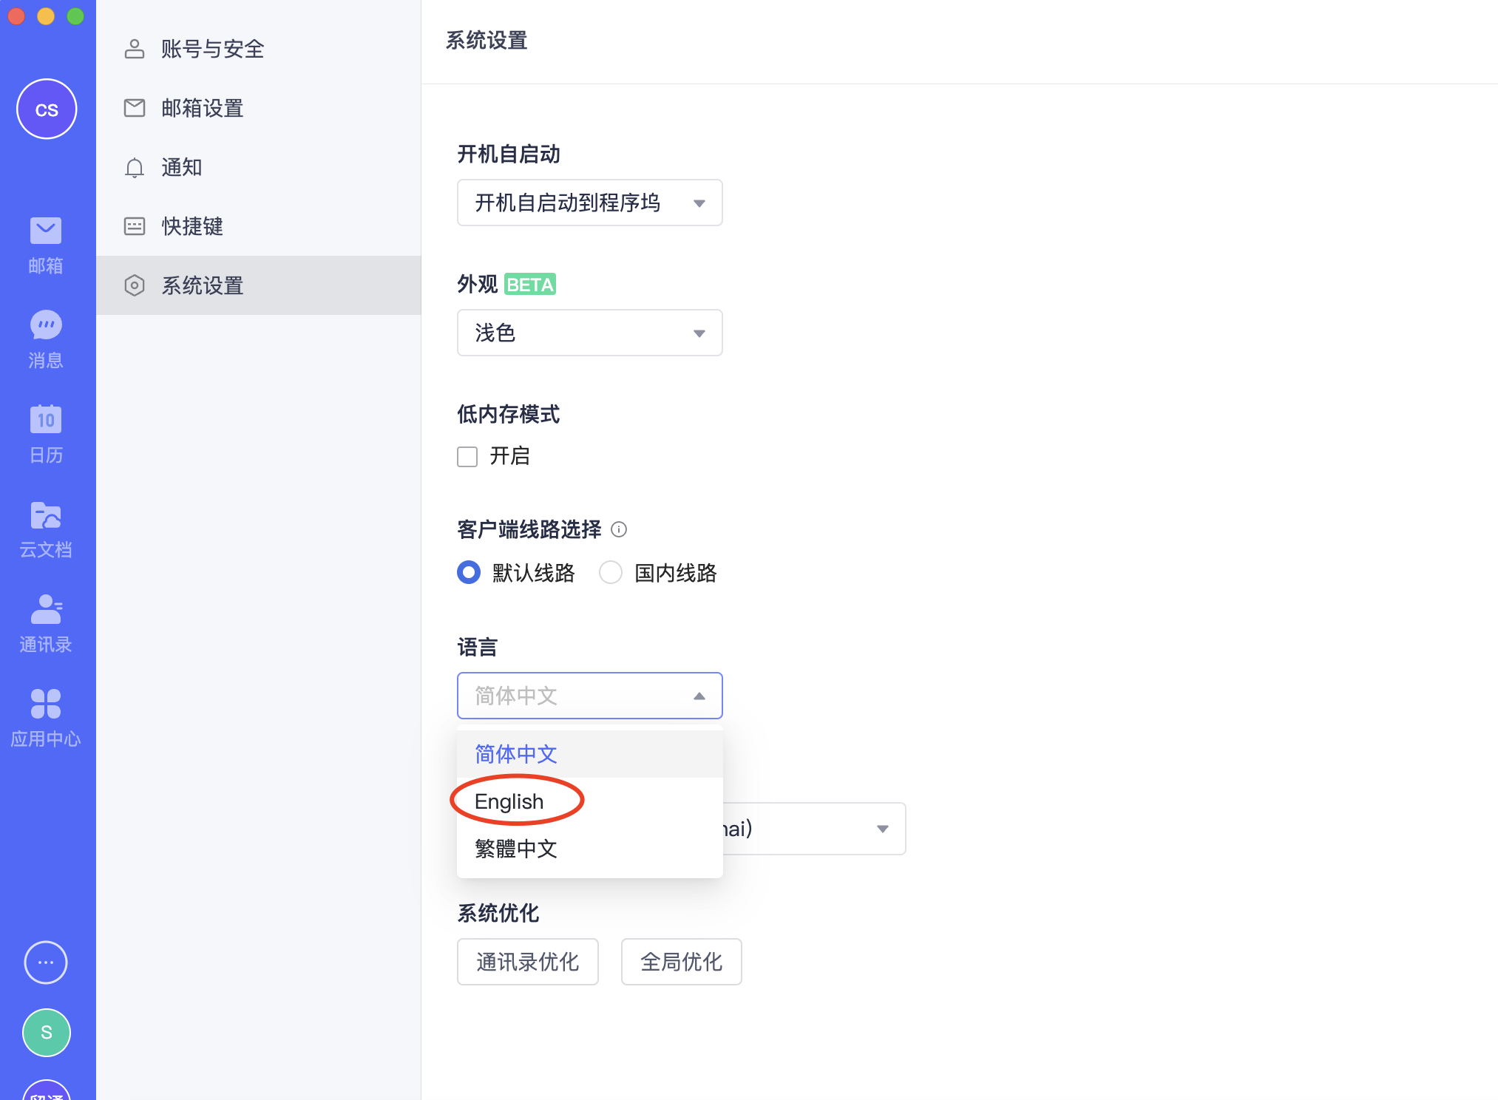Image resolution: width=1498 pixels, height=1100 pixels.
Task: Open 账号与安全 settings section
Action: click(259, 49)
